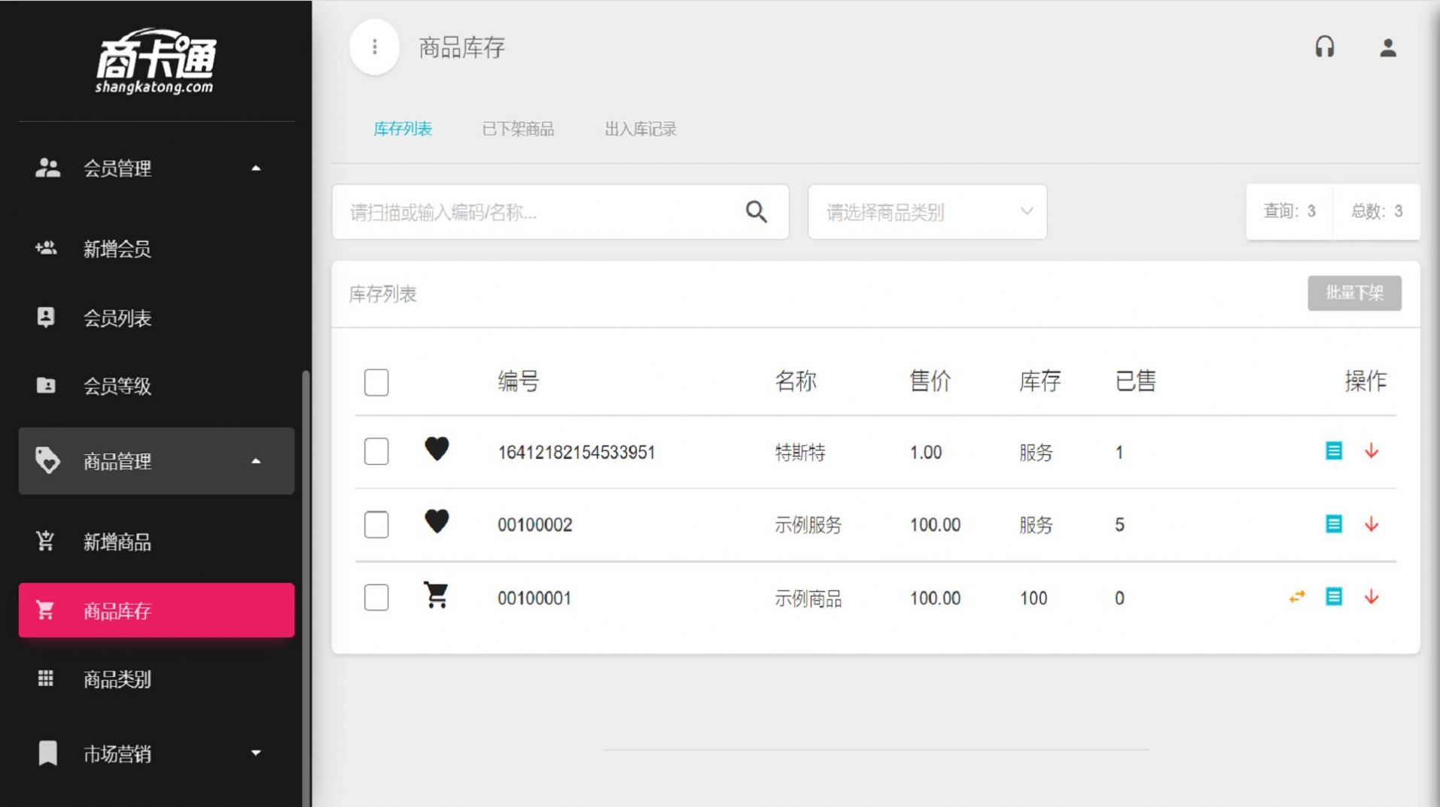Open details icon for 示例商品 row

point(1334,596)
